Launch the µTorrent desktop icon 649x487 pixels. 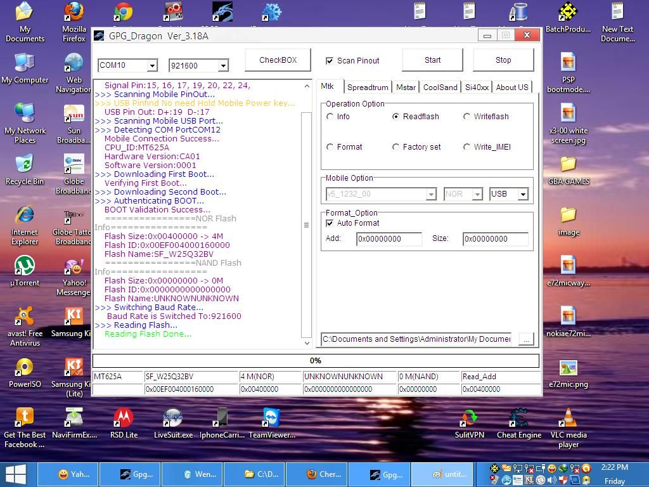click(x=25, y=267)
